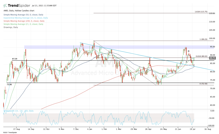Click the 85.00 price axis label

pyautogui.click(x=212, y=63)
